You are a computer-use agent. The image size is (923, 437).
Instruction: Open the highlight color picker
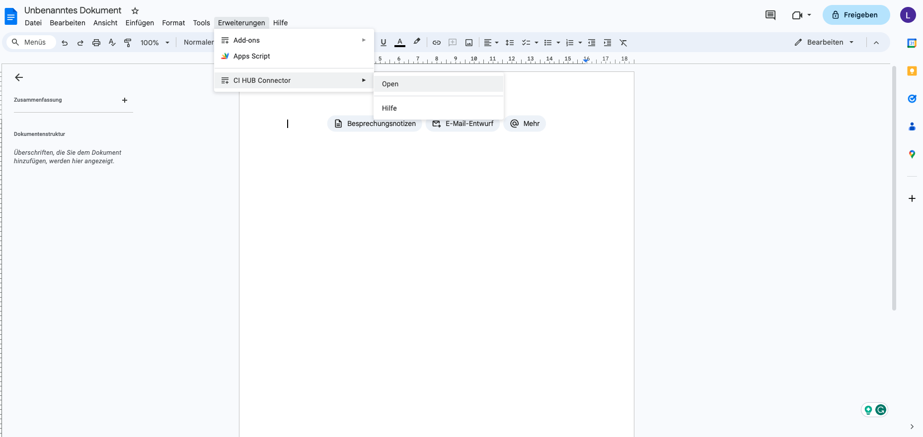tap(417, 42)
